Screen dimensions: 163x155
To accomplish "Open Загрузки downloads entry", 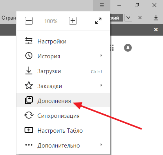I will click(x=63, y=71).
